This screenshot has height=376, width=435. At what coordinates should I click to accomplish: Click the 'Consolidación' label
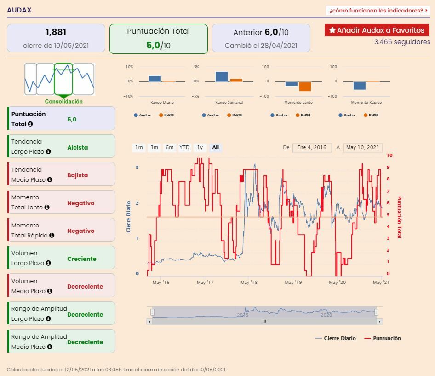(x=64, y=101)
